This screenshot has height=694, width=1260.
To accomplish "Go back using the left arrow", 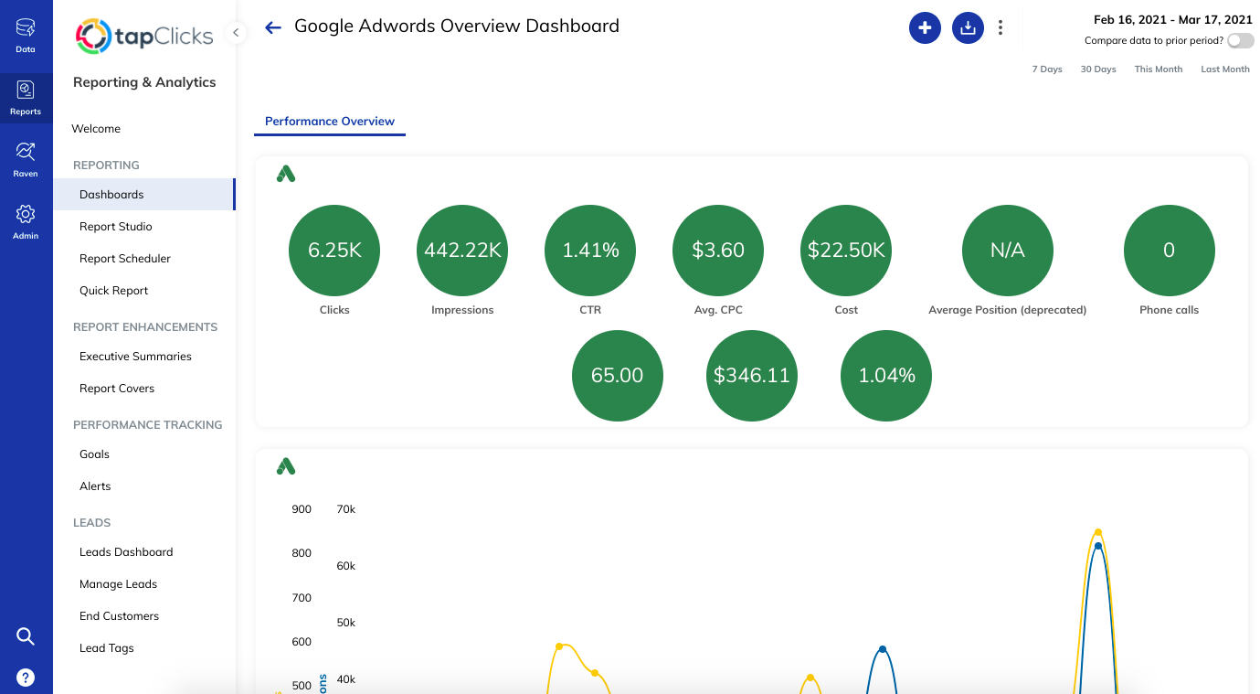I will pos(272,27).
